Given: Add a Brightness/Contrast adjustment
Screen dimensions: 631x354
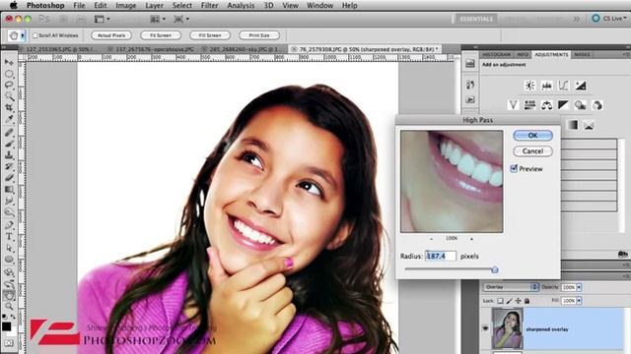Looking at the screenshot, I should coord(529,86).
